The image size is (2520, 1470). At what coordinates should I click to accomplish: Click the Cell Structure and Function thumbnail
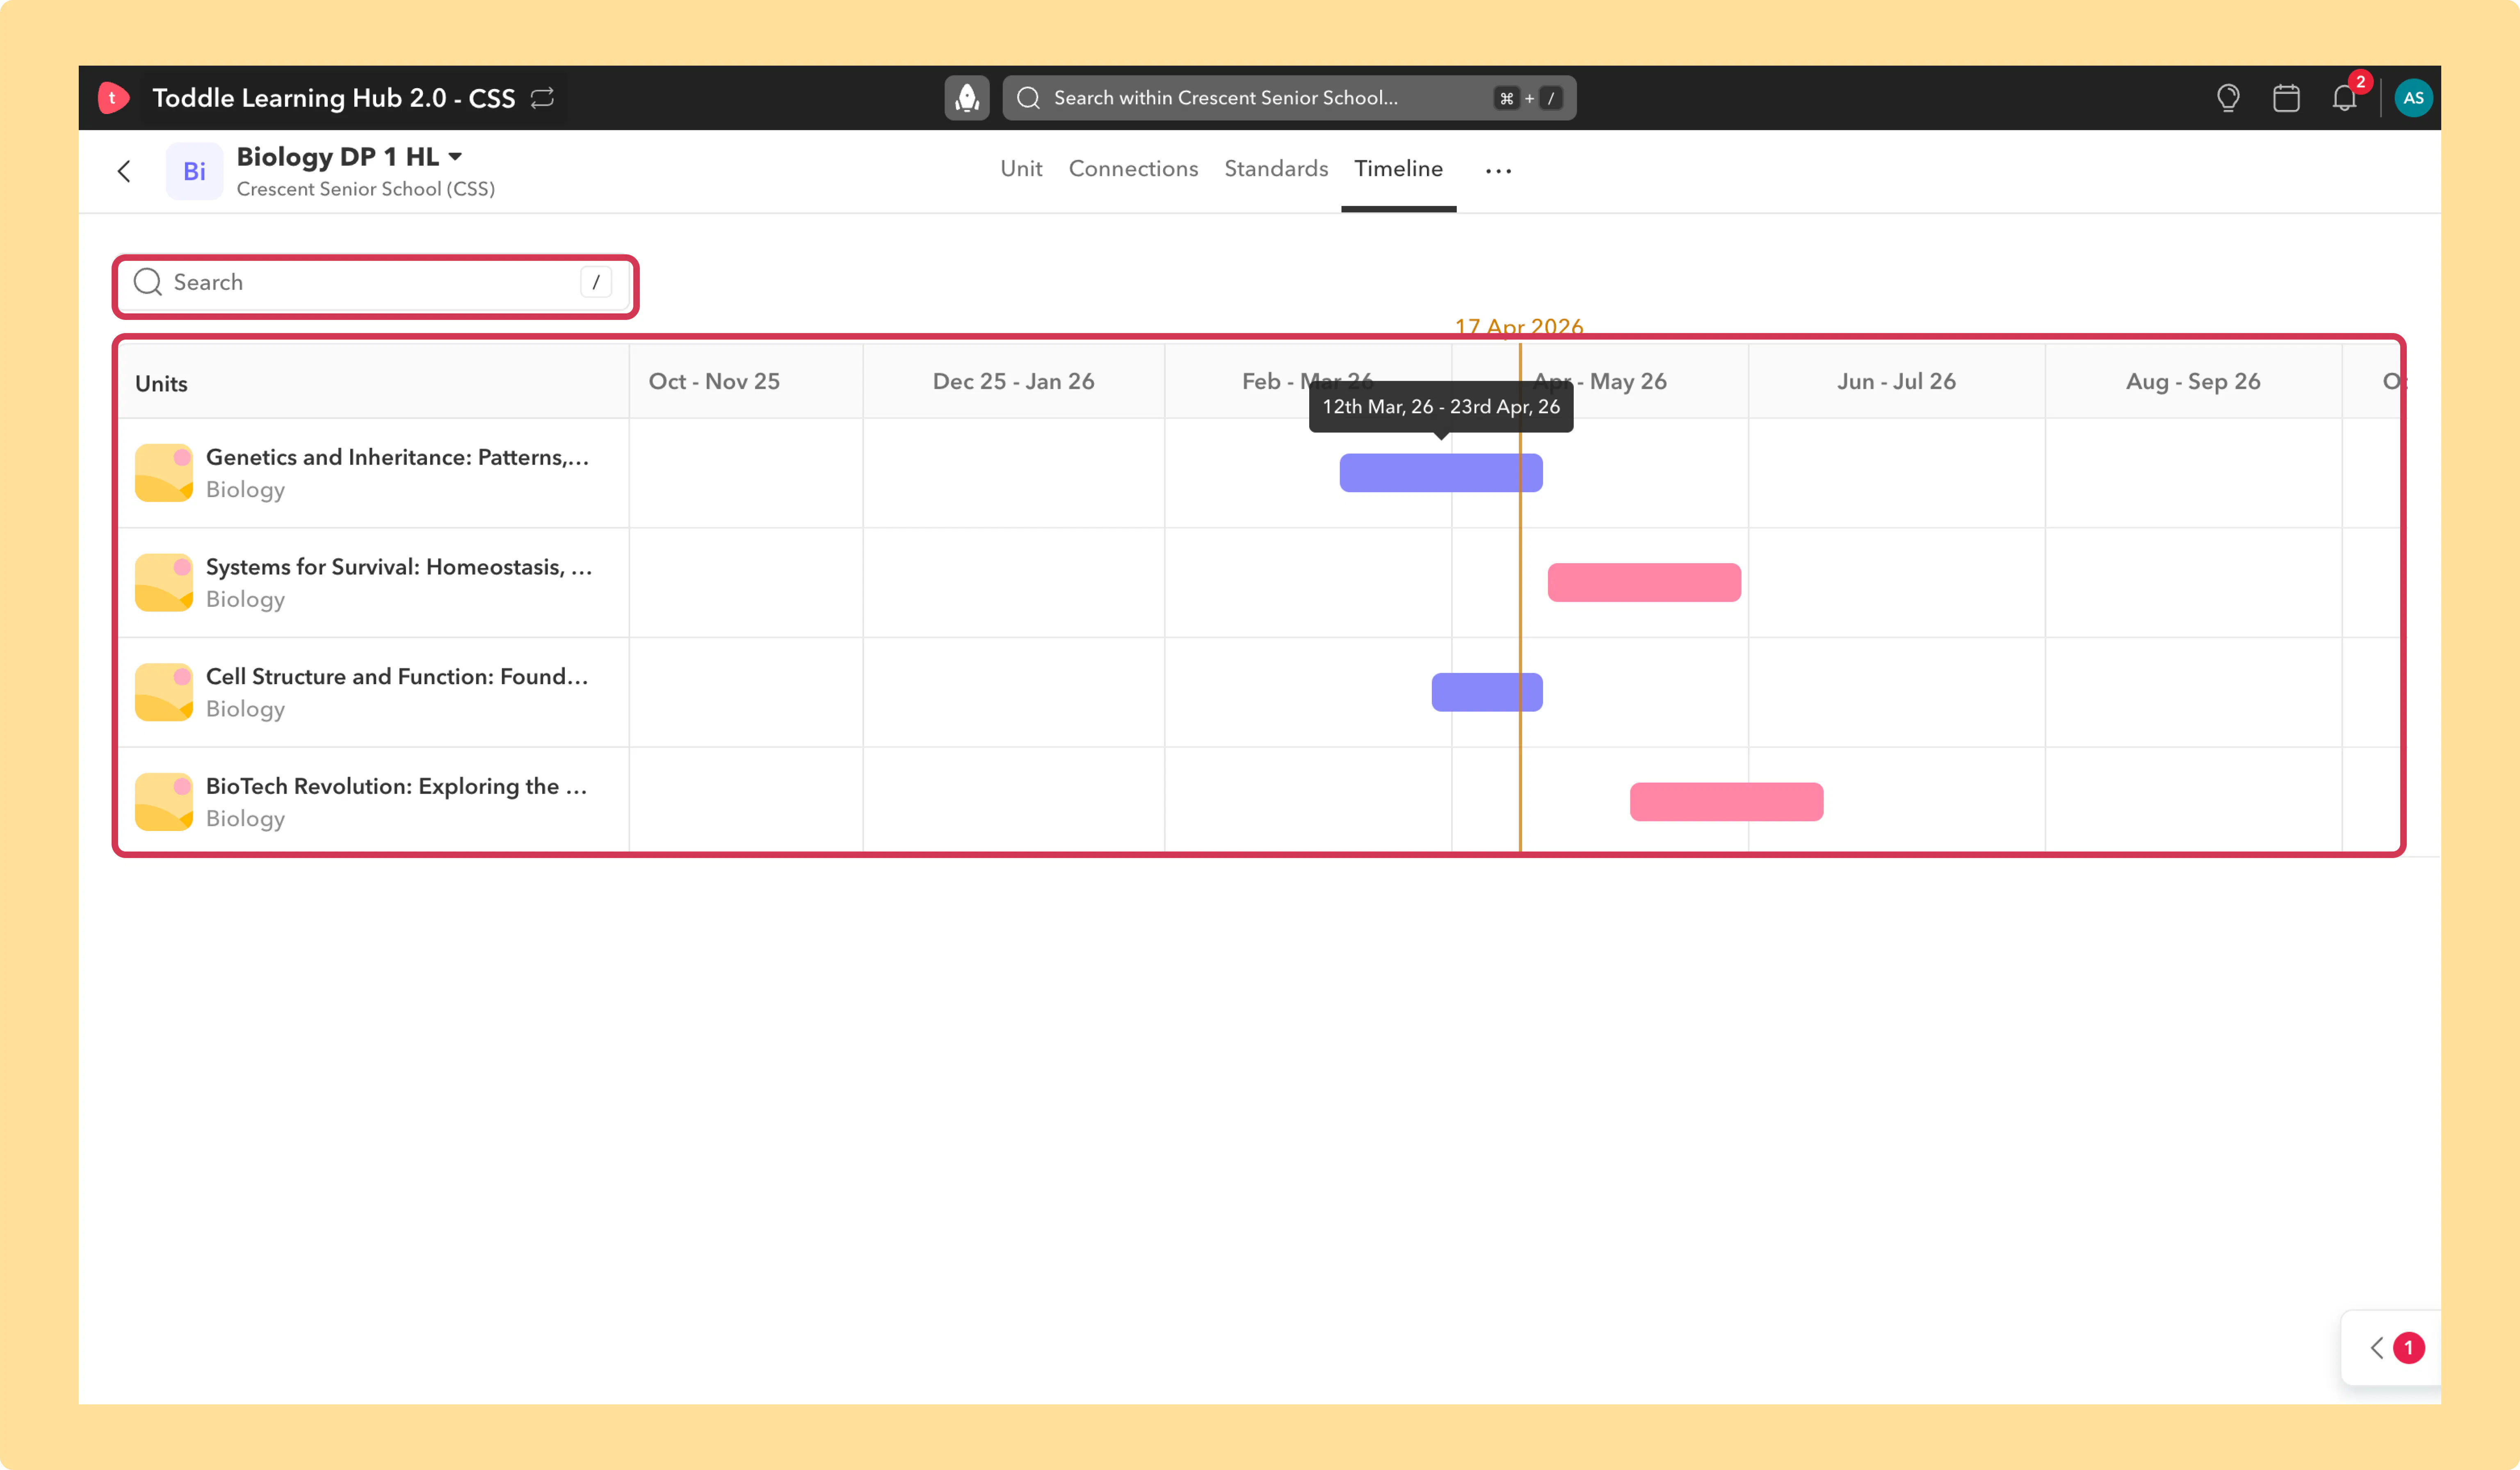tap(164, 692)
